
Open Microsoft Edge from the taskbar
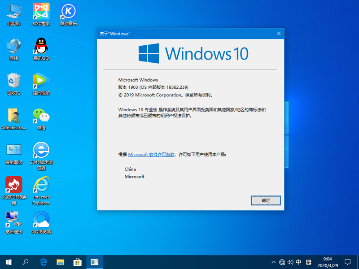pyautogui.click(x=43, y=262)
